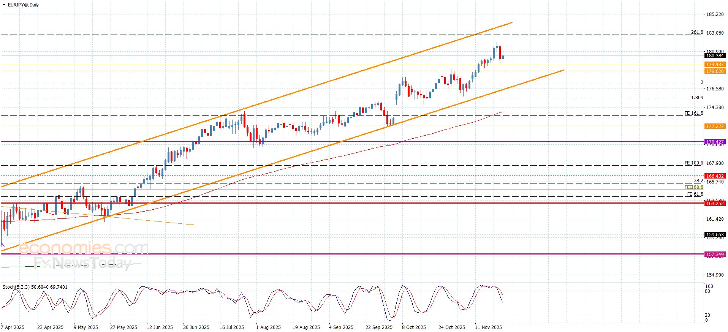Select the 9 May 2025 date label
The height and width of the screenshot is (332, 728).
click(x=86, y=327)
